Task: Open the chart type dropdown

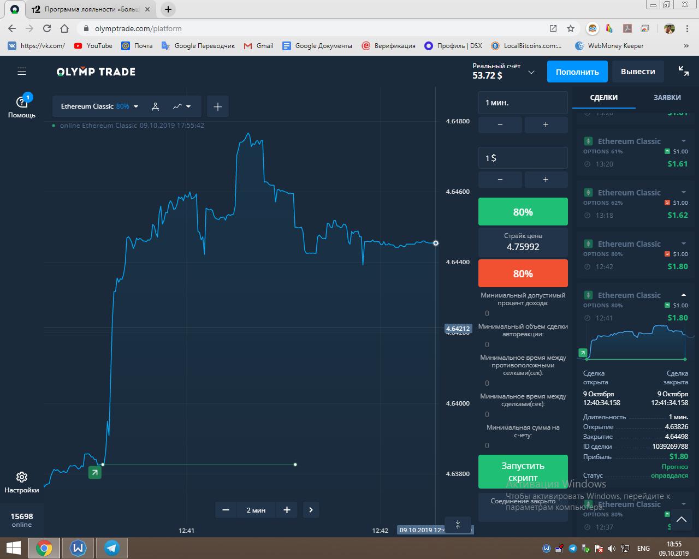Action: coord(182,106)
